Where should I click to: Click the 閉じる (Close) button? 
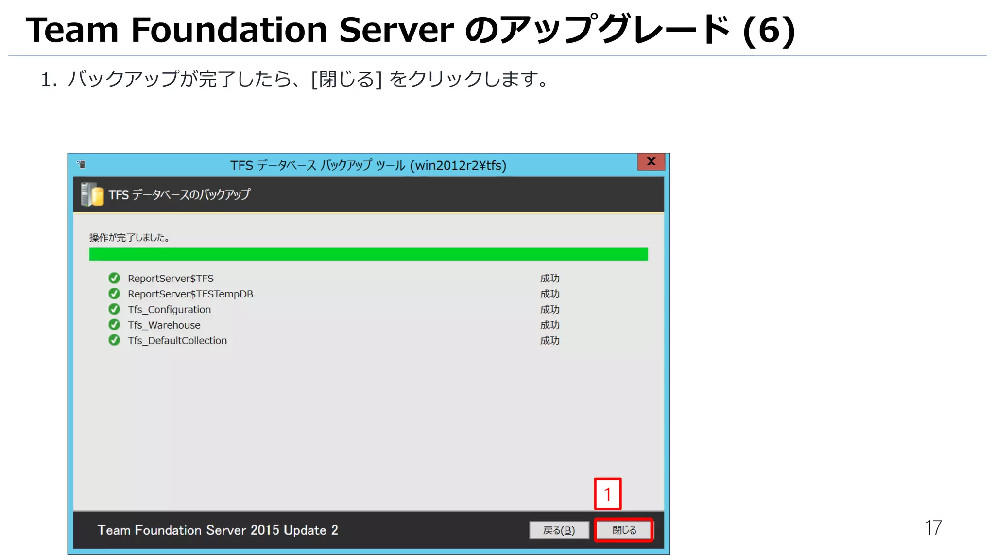[x=624, y=530]
